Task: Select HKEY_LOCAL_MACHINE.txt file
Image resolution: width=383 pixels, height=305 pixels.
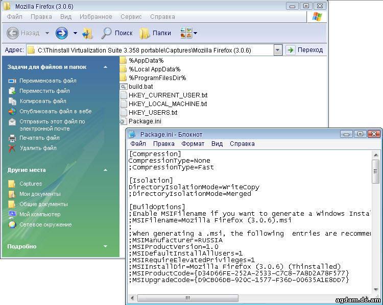Action: coord(163,104)
